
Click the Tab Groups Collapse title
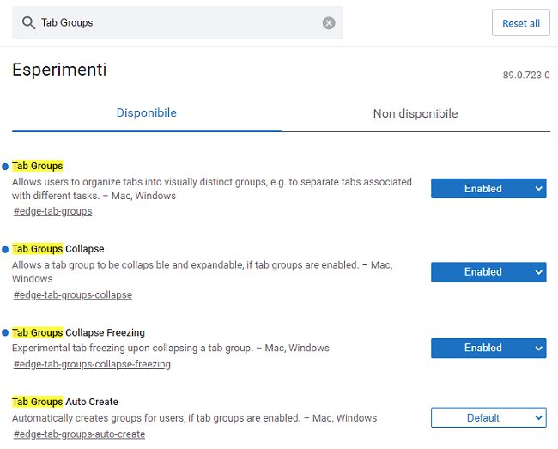(x=58, y=249)
